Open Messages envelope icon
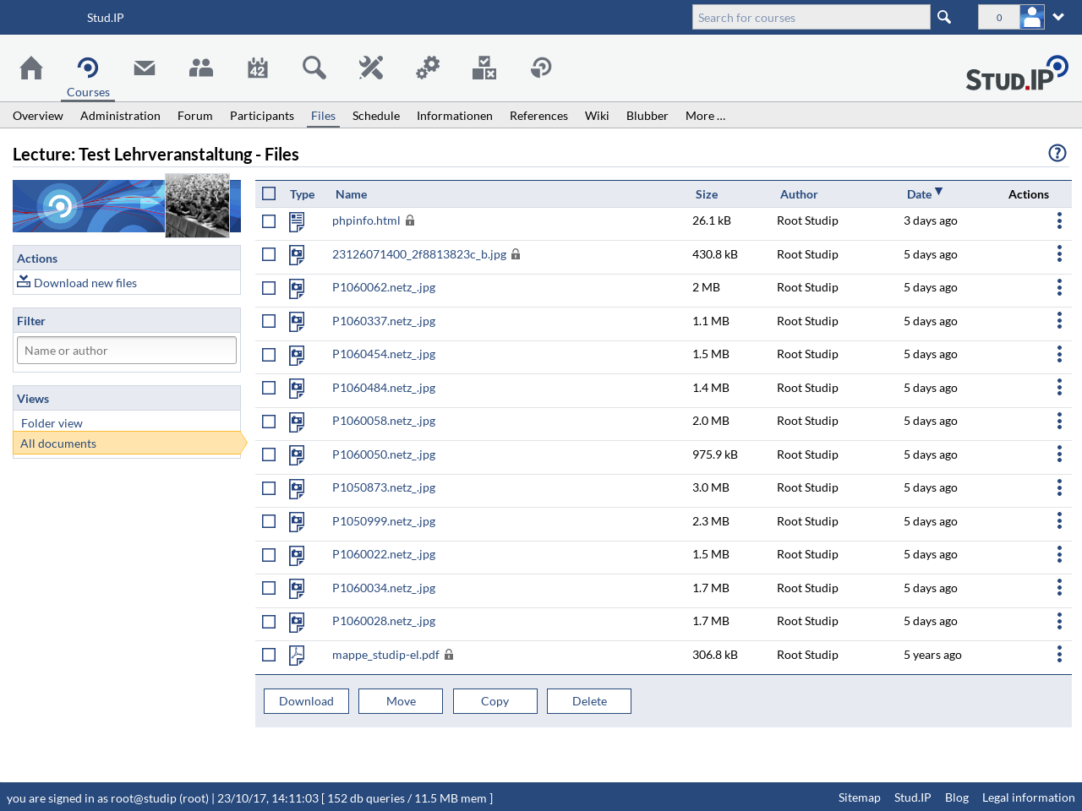 [145, 68]
